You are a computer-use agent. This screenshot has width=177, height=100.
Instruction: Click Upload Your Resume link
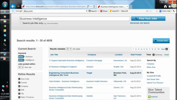(155, 83)
